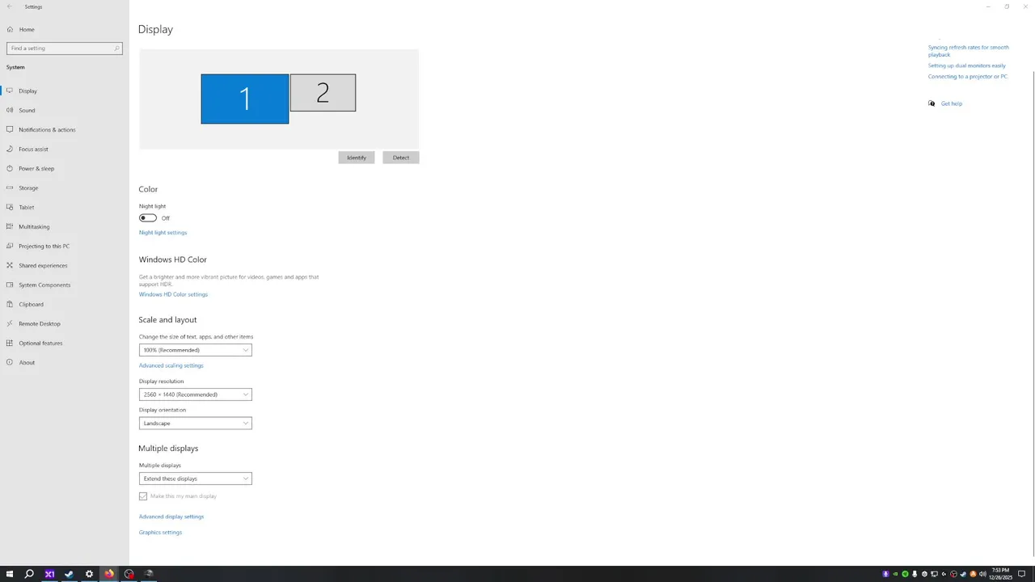
Task: Open Advanced scaling settings link
Action: 171,365
